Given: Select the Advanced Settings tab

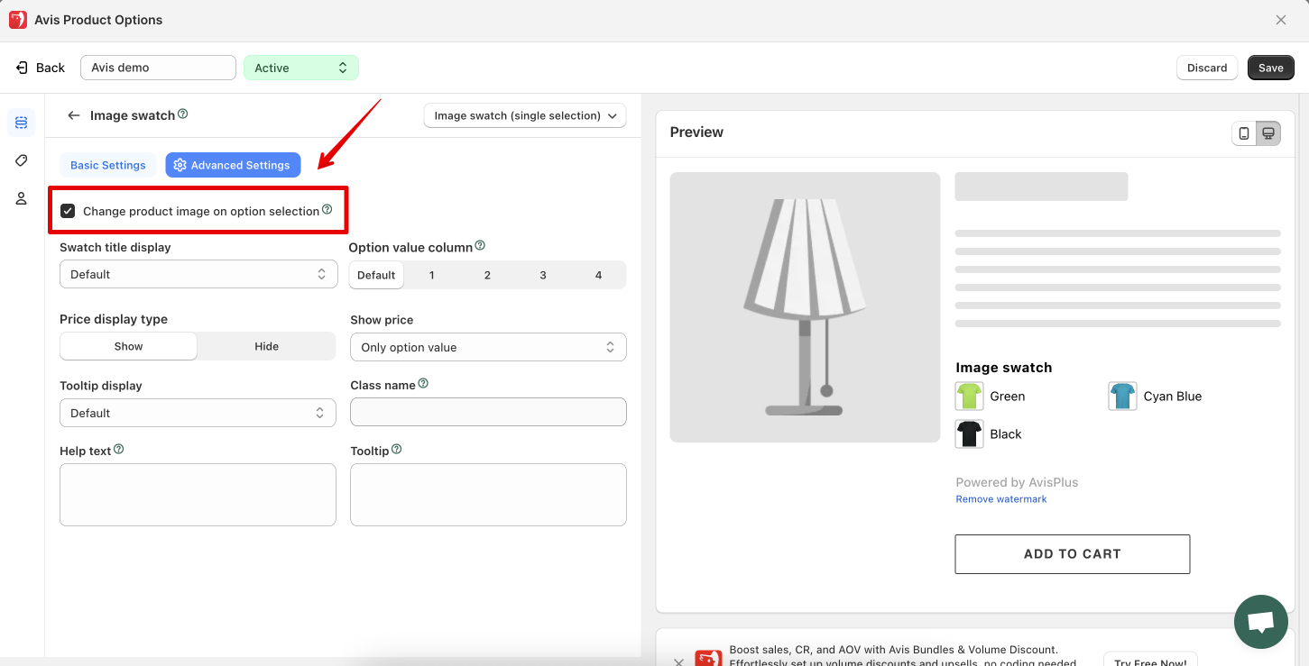Looking at the screenshot, I should coord(233,165).
